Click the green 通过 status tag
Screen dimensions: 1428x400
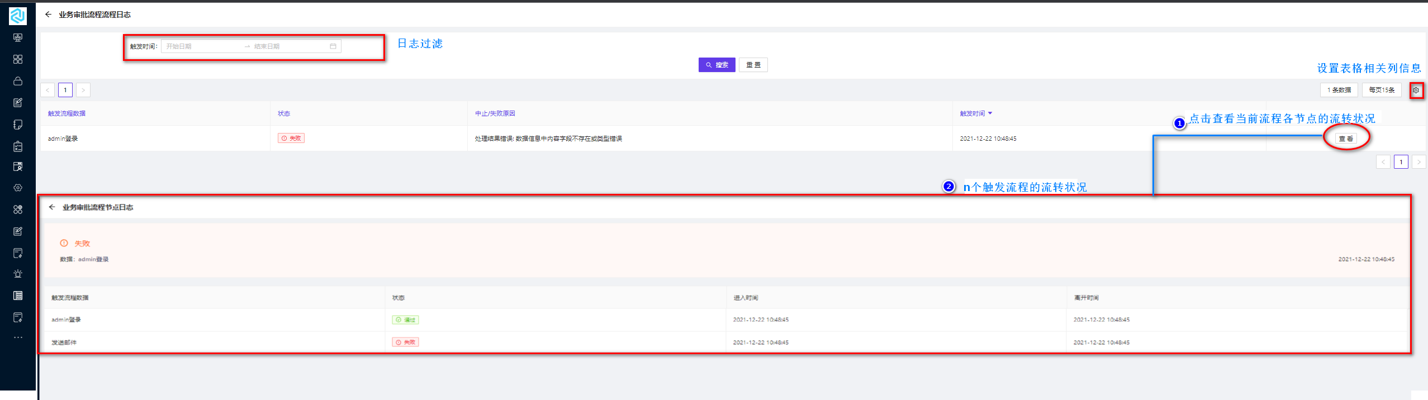(x=406, y=320)
